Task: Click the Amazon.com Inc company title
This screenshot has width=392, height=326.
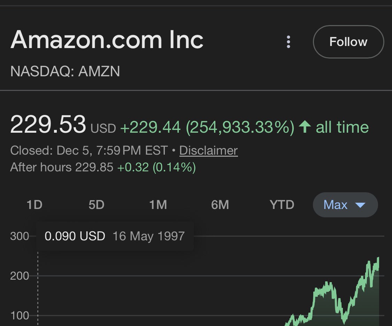Action: [107, 40]
